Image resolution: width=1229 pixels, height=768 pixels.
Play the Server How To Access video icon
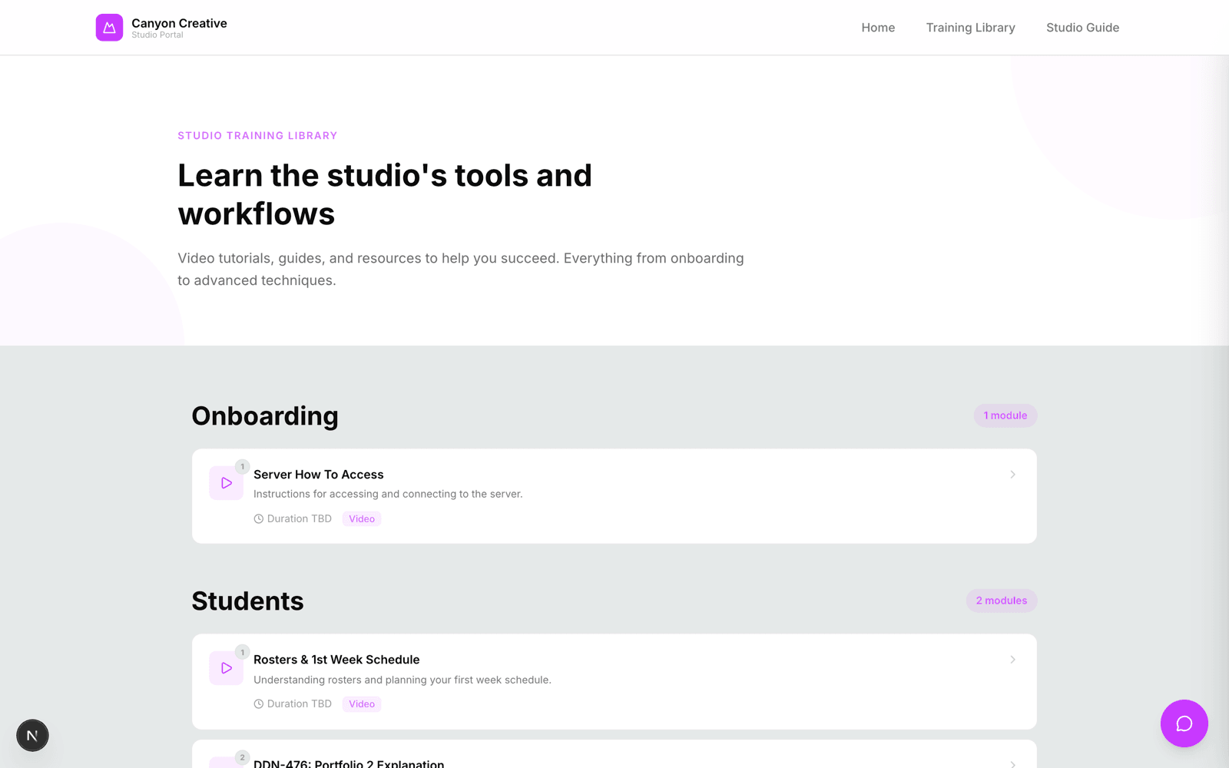226,483
